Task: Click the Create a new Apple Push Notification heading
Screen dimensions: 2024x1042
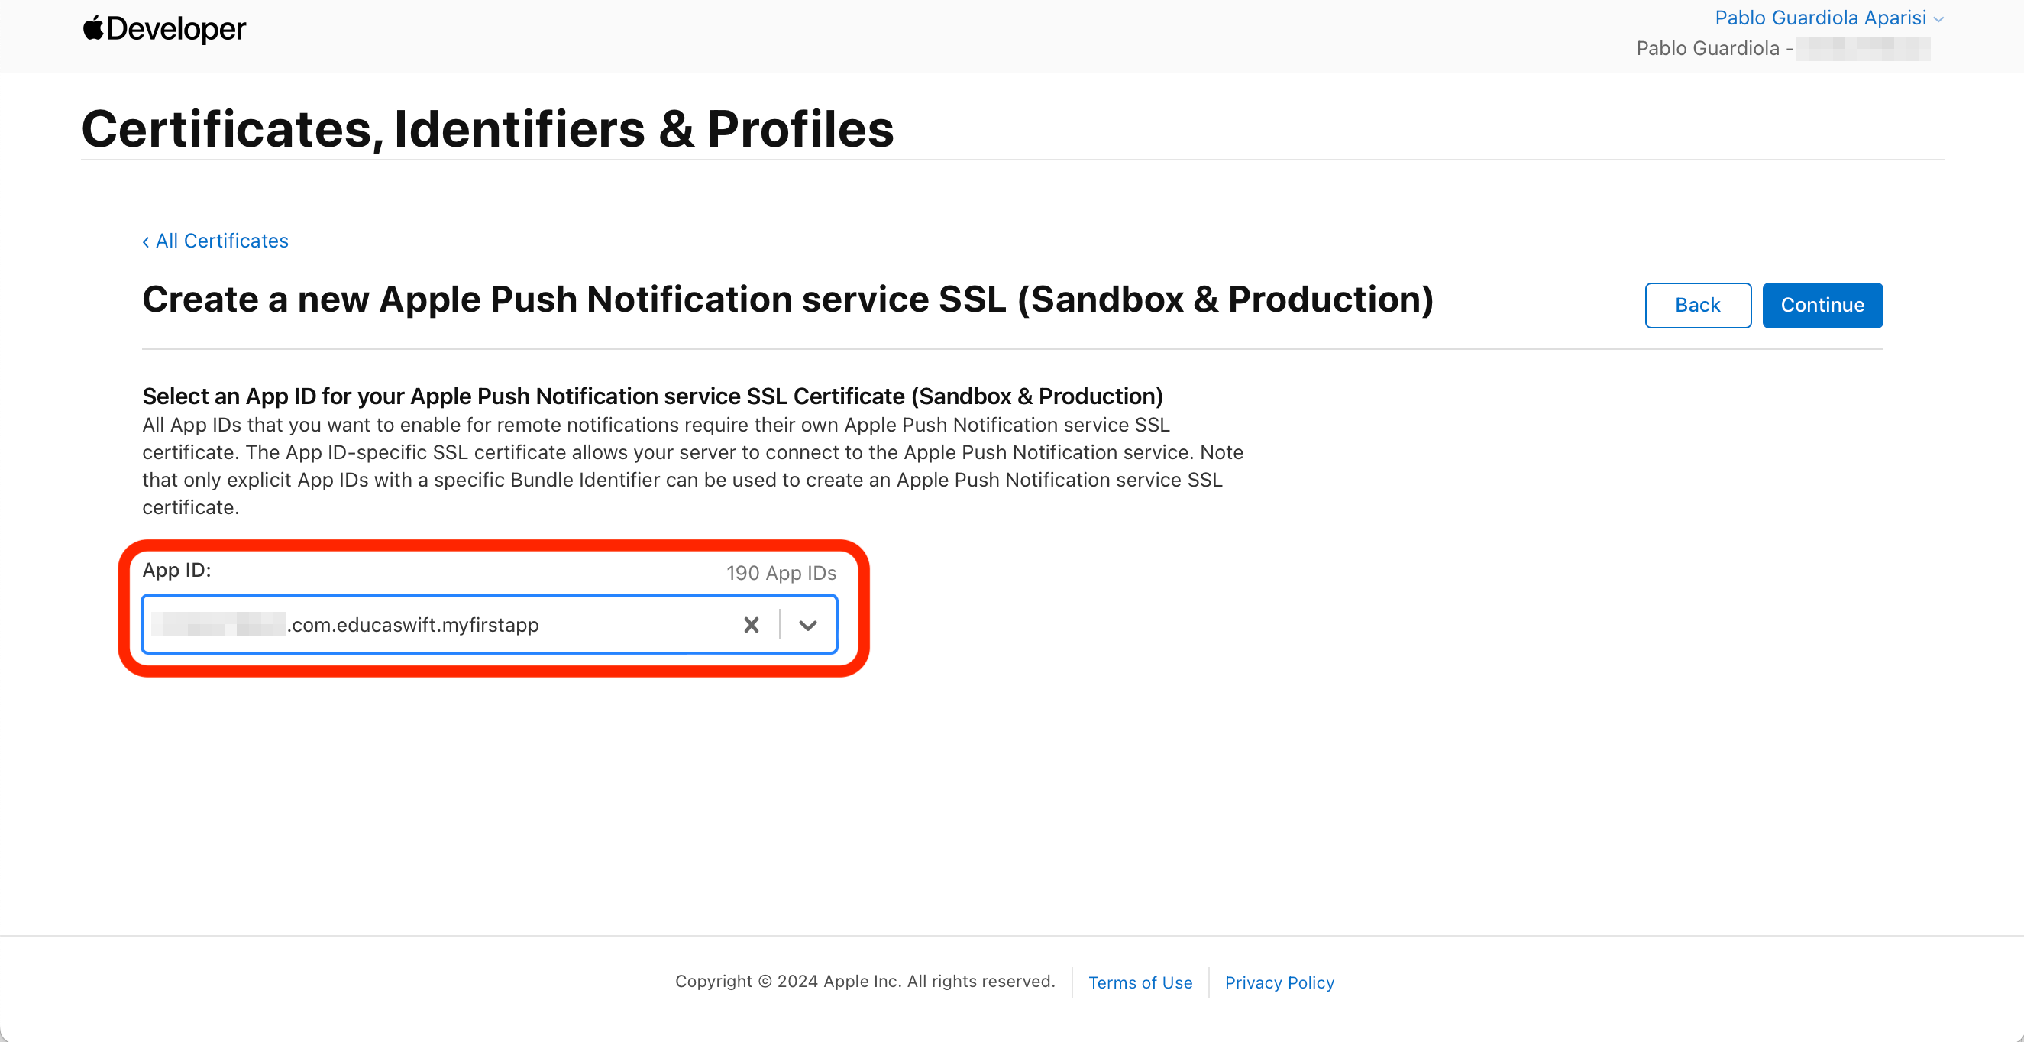Action: (787, 299)
